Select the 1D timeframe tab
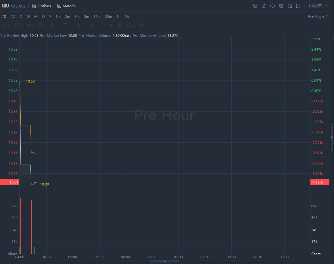Image resolution: width=334 pixels, height=264 pixels. click(x=4, y=17)
